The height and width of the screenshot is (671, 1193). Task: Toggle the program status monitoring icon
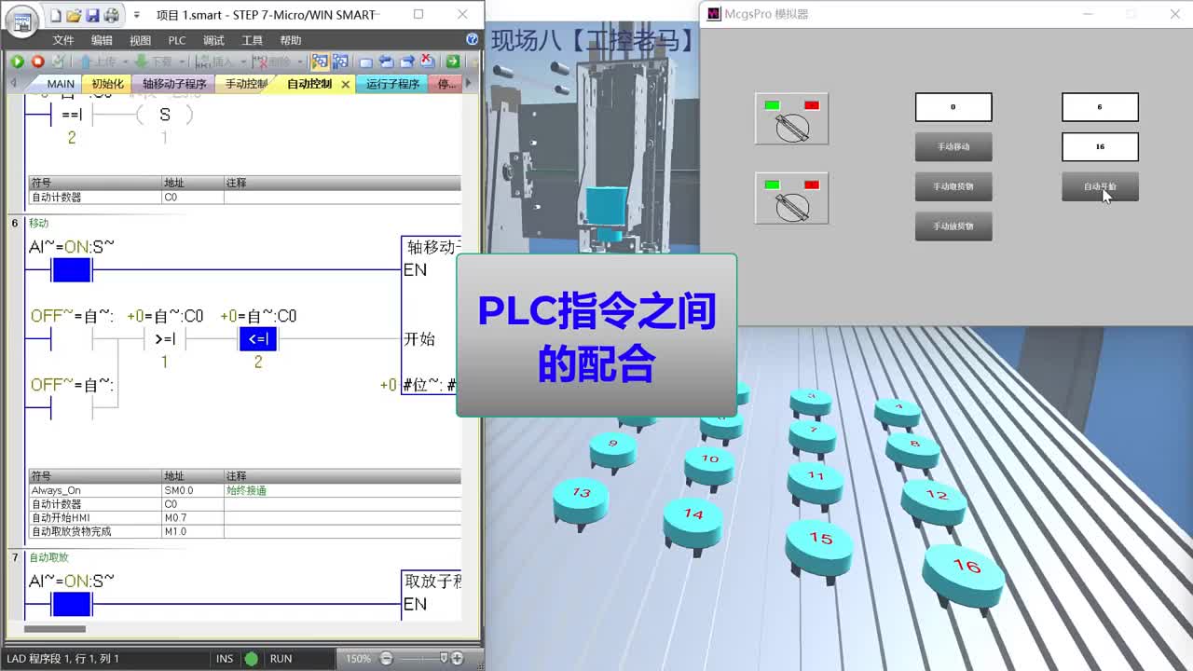pyautogui.click(x=320, y=62)
